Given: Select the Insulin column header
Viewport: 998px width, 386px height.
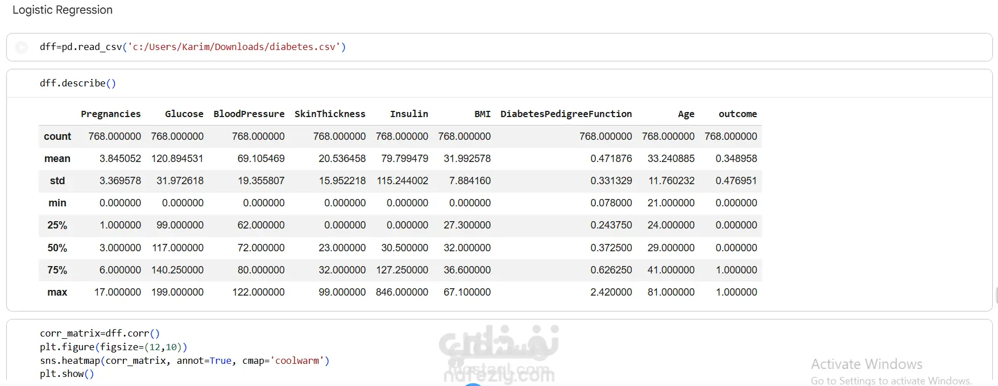Looking at the screenshot, I should [409, 114].
